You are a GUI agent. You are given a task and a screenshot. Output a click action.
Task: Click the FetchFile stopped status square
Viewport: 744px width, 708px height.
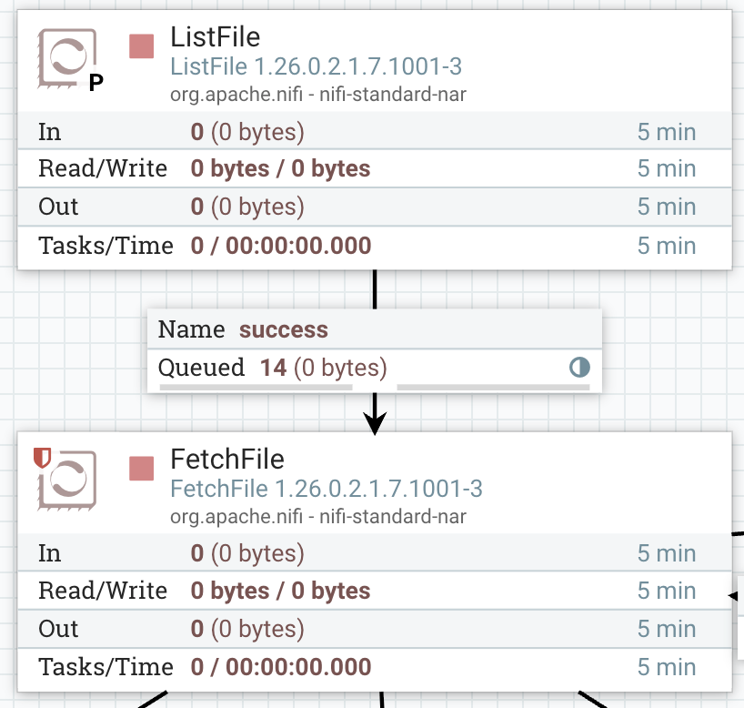[141, 469]
